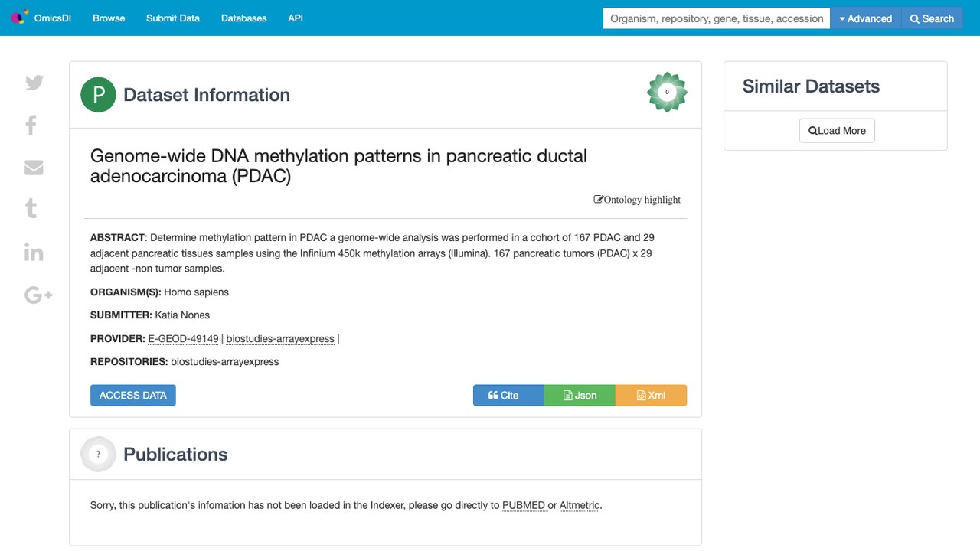Share dataset on LinkedIn
Viewport: 980px width, 551px height.
[34, 252]
